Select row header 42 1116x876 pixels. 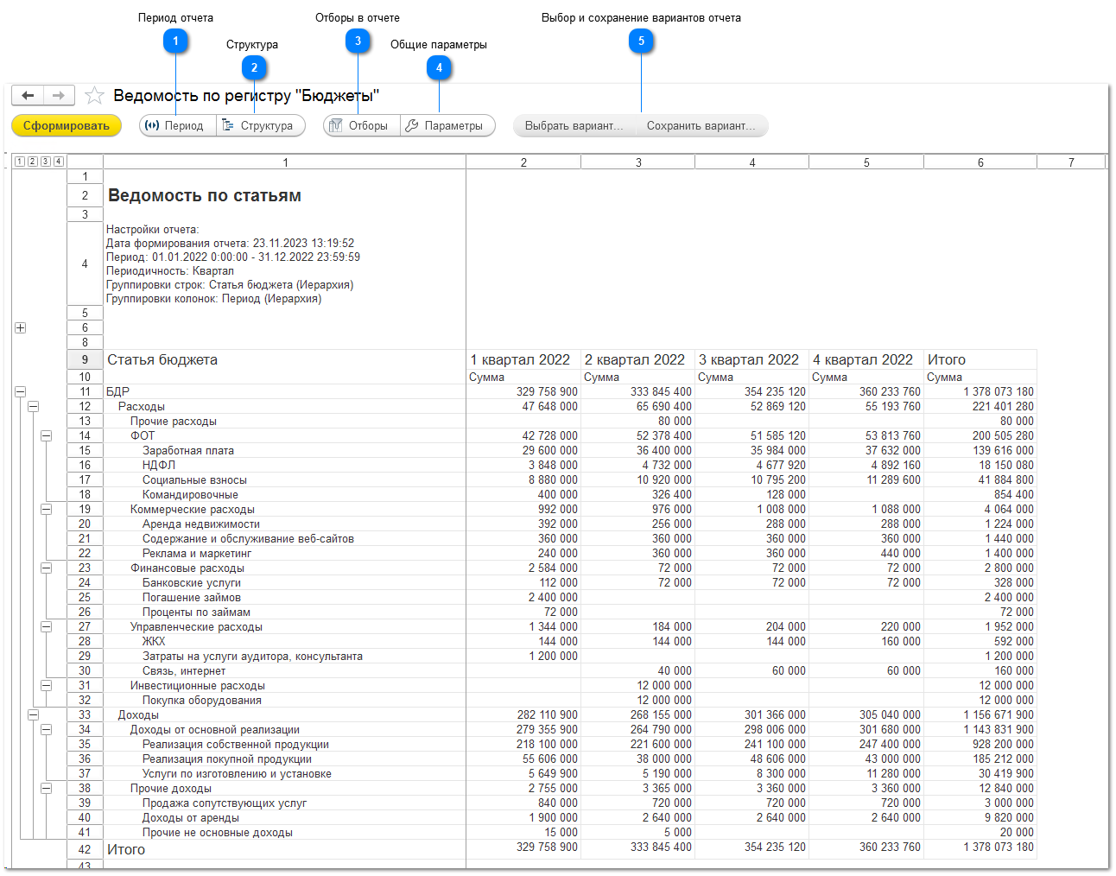85,849
